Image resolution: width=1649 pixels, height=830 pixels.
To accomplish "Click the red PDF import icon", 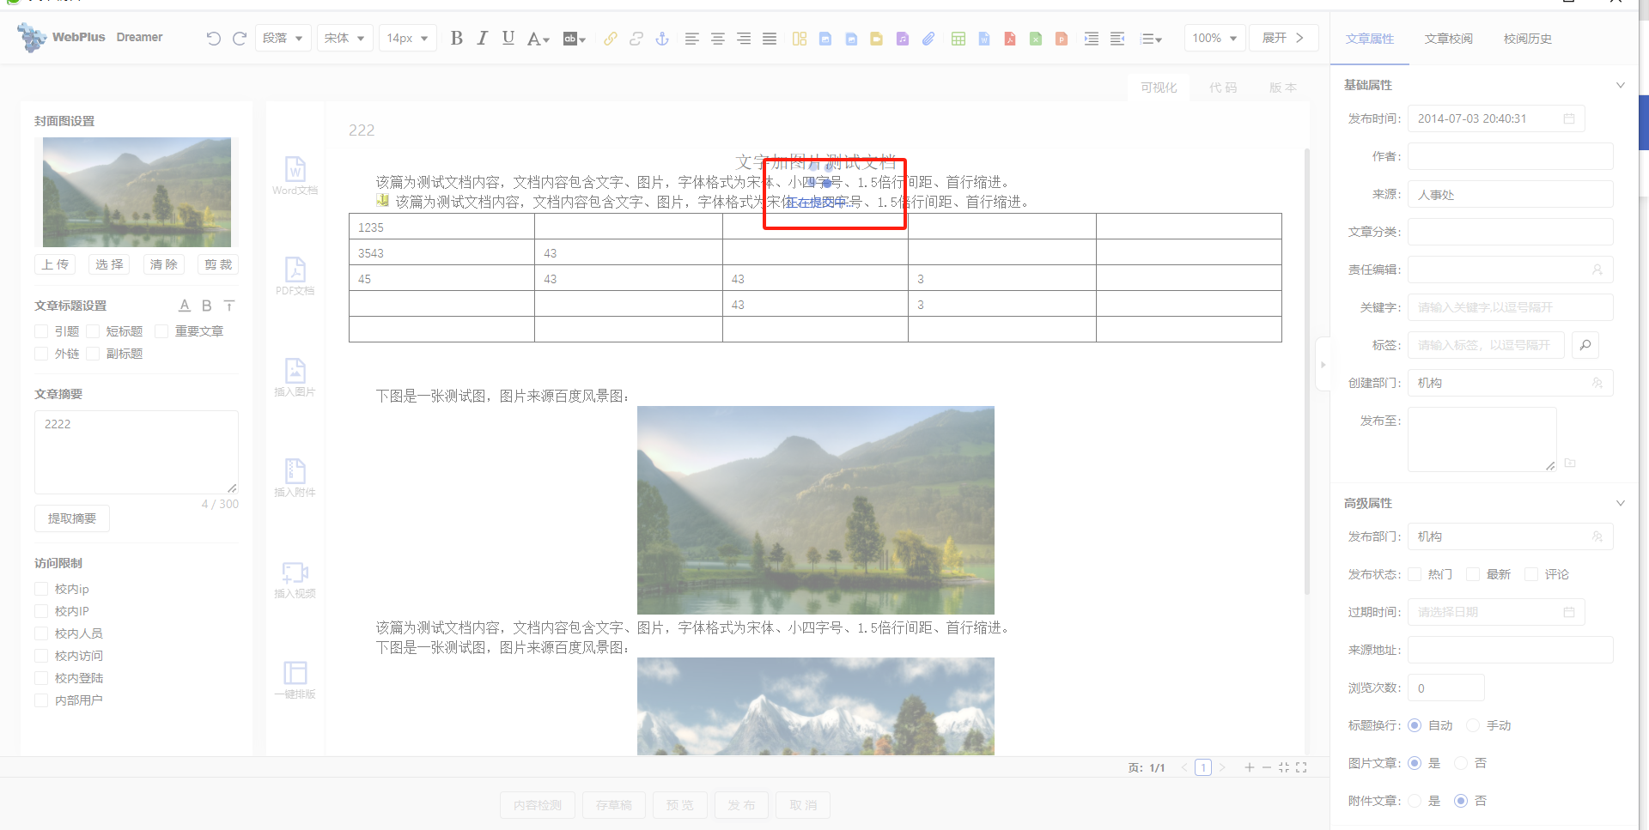I will pyautogui.click(x=1010, y=39).
